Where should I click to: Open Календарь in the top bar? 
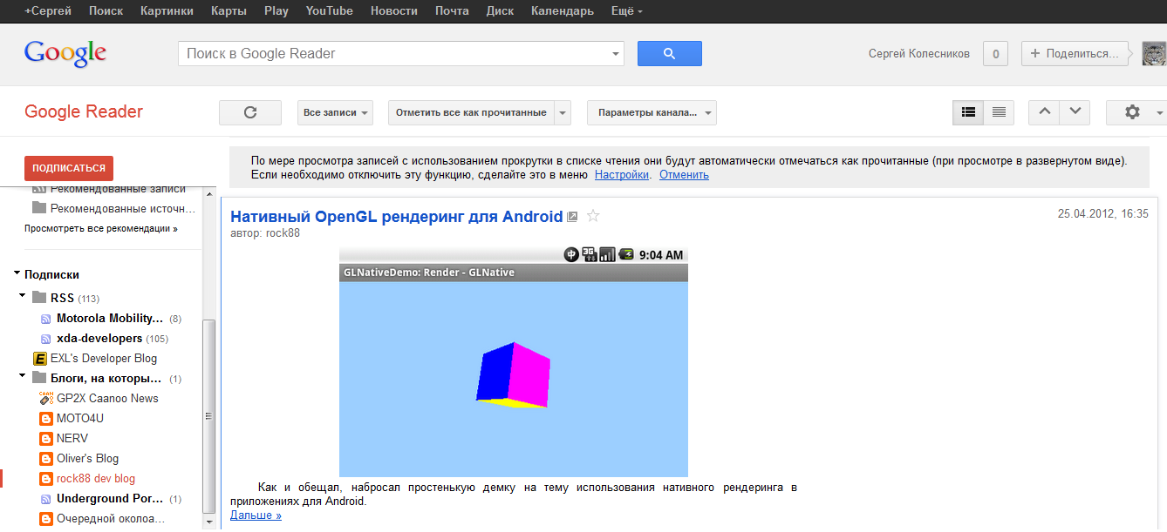(563, 11)
